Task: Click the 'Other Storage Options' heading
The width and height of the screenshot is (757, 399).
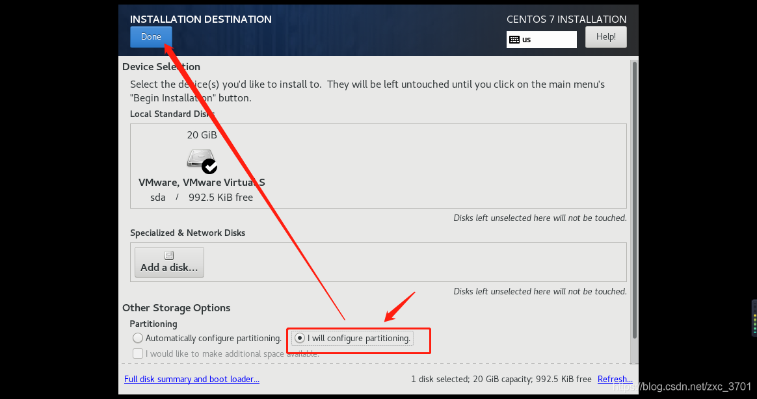Action: coord(176,308)
